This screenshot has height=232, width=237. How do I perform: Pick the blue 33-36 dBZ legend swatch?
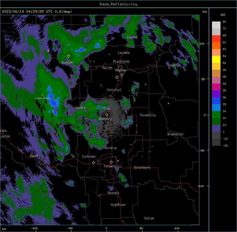tap(216, 101)
